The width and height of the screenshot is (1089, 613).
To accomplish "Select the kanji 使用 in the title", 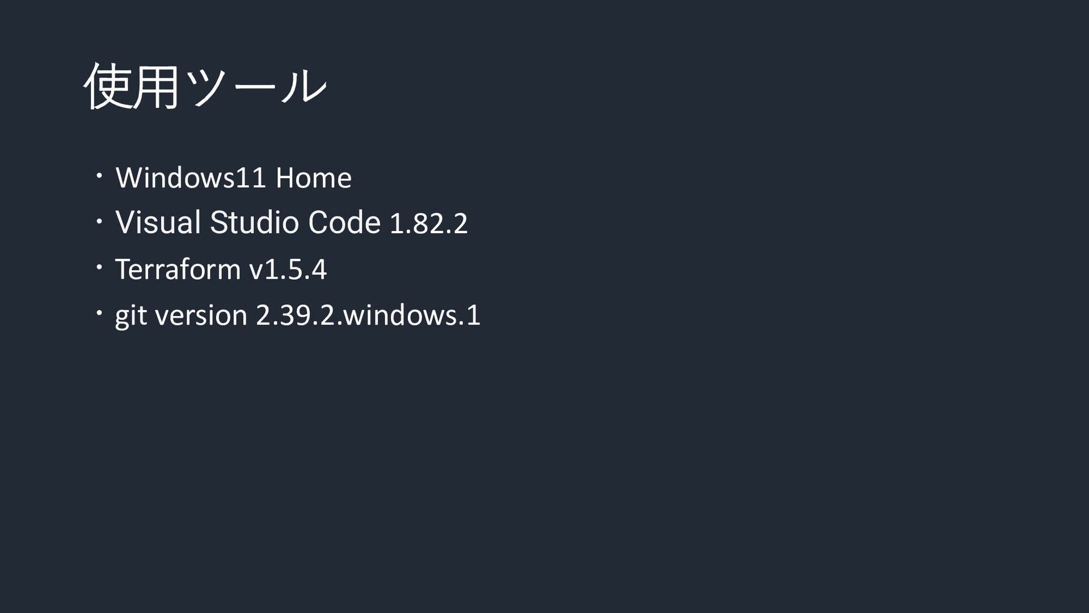I will tap(132, 86).
